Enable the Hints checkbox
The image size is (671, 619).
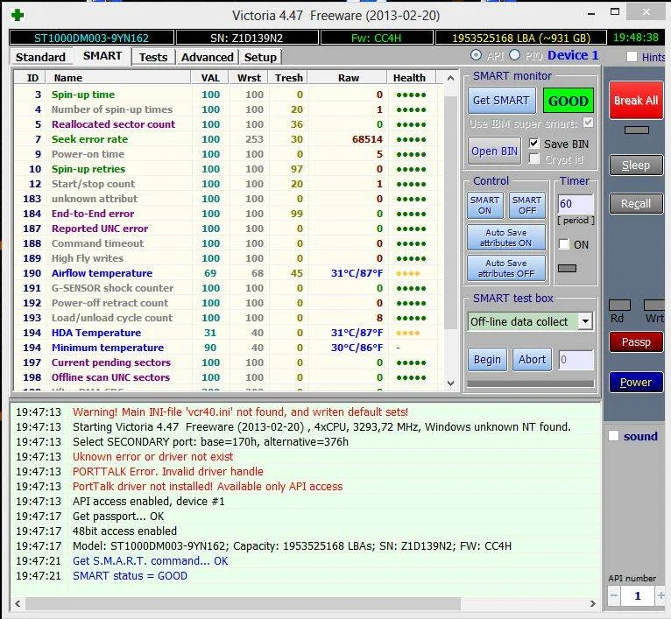pyautogui.click(x=632, y=56)
